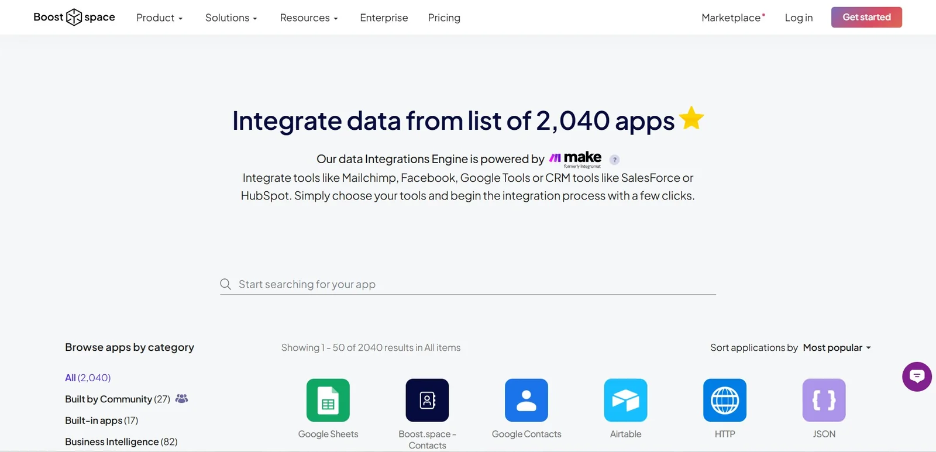Click the Sort applications by label
This screenshot has width=936, height=452.
click(x=754, y=347)
